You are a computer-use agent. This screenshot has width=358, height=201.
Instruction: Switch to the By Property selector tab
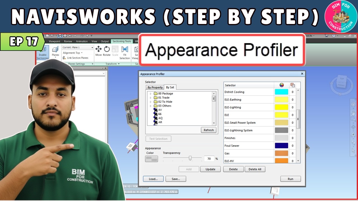point(155,87)
